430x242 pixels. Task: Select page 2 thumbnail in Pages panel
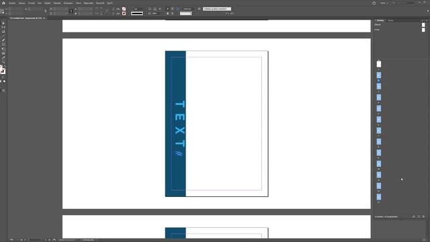[379, 75]
